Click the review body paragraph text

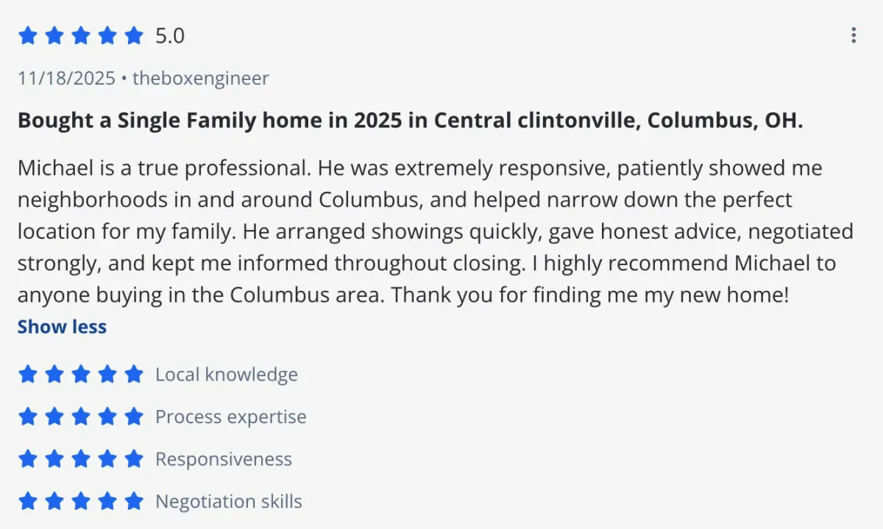tap(434, 231)
